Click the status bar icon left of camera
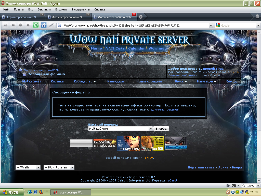Screen dimensions: 261x196 click(228, 186)
